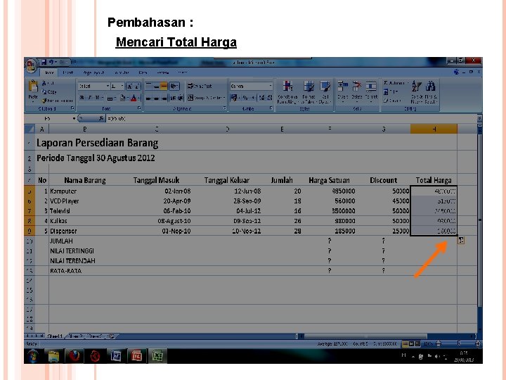Expand Alignment group dialog launcher
The height and width of the screenshot is (380, 506).
click(x=225, y=108)
